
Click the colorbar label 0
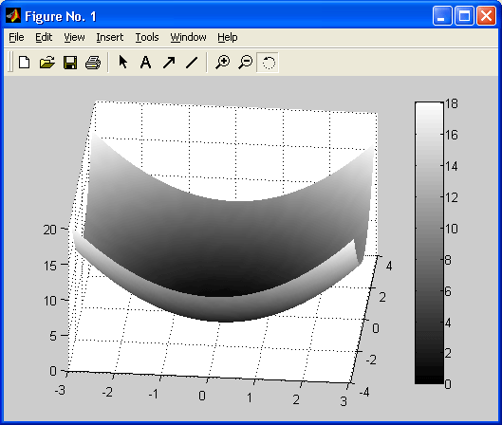(448, 384)
